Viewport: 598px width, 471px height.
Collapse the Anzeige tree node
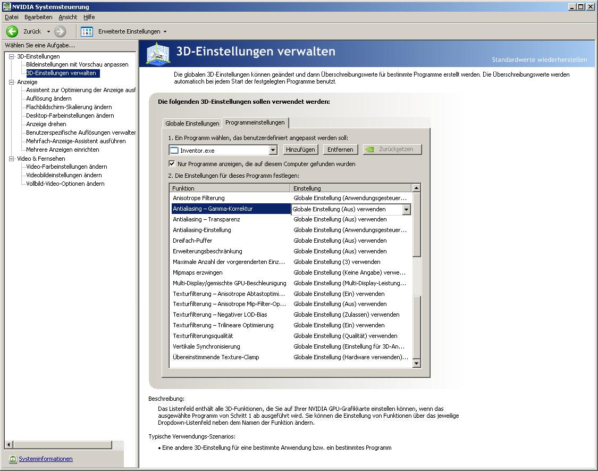[12, 82]
